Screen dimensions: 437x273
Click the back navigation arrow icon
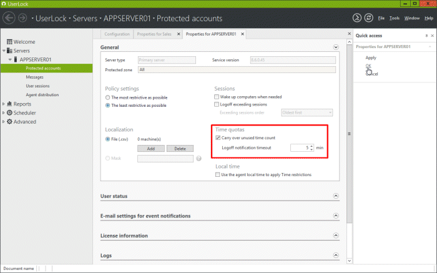click(10, 18)
